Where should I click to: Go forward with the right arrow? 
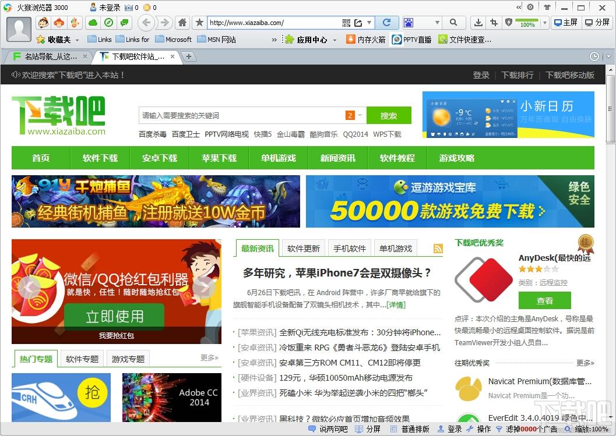click(x=165, y=23)
